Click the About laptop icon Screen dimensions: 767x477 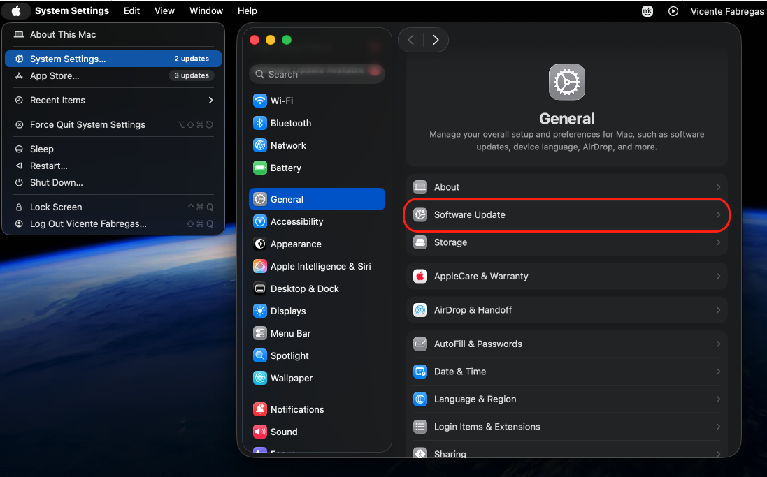click(420, 187)
